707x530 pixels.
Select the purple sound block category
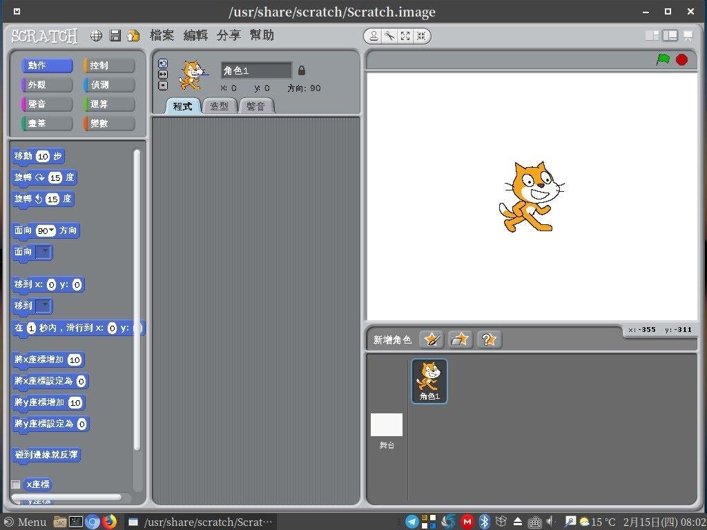tap(47, 104)
